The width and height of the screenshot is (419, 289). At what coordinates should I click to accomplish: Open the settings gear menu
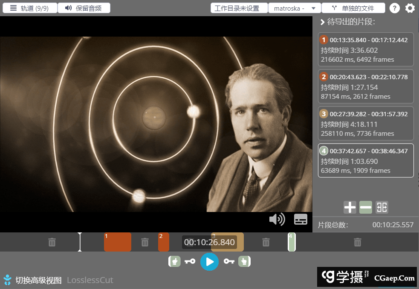point(410,8)
